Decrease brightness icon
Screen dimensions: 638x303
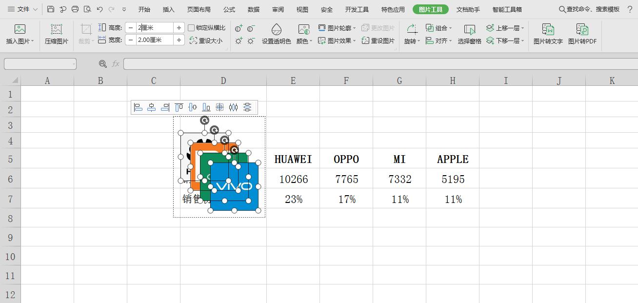(251, 41)
